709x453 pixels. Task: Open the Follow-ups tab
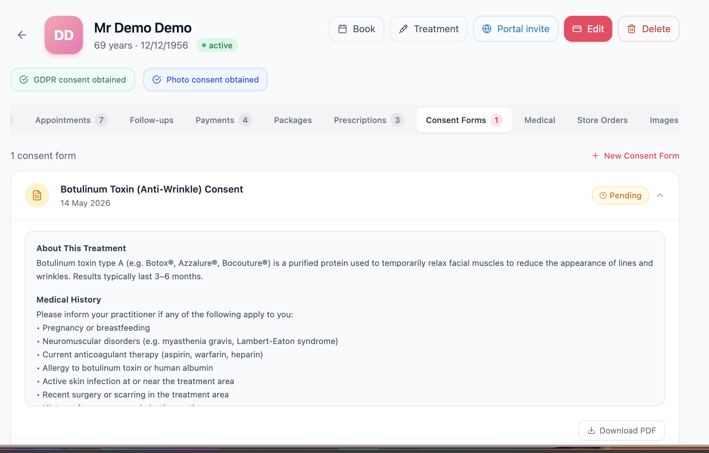pos(152,120)
